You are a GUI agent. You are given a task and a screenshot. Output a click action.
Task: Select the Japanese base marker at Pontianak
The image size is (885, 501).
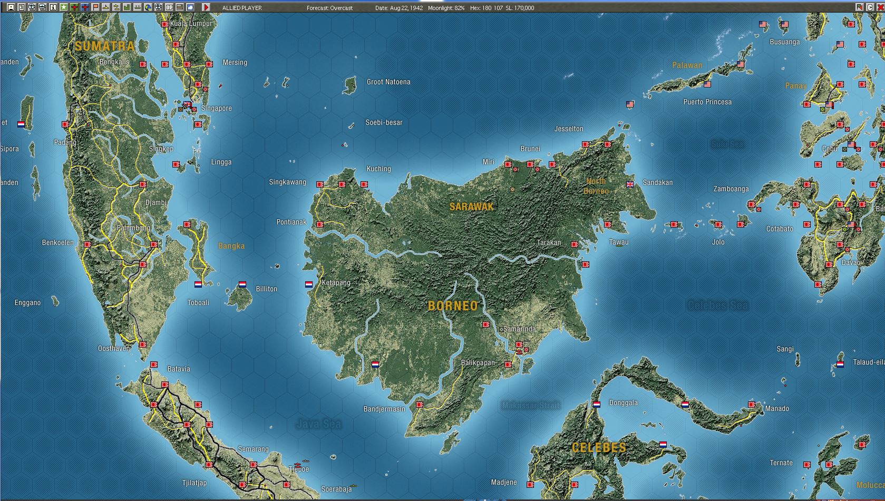tap(320, 224)
